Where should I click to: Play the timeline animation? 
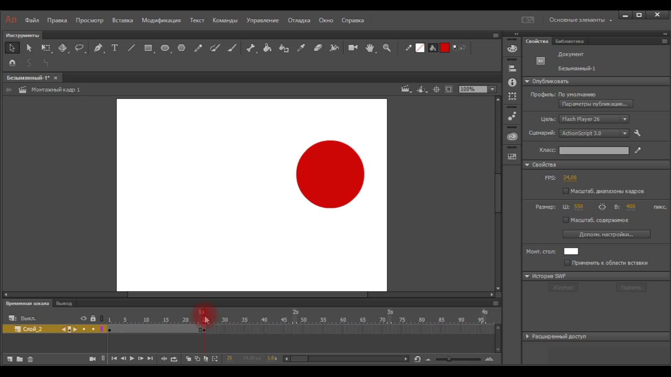[132, 358]
